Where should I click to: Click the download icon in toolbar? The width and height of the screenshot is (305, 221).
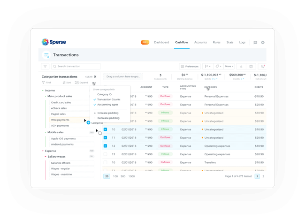tap(241, 67)
